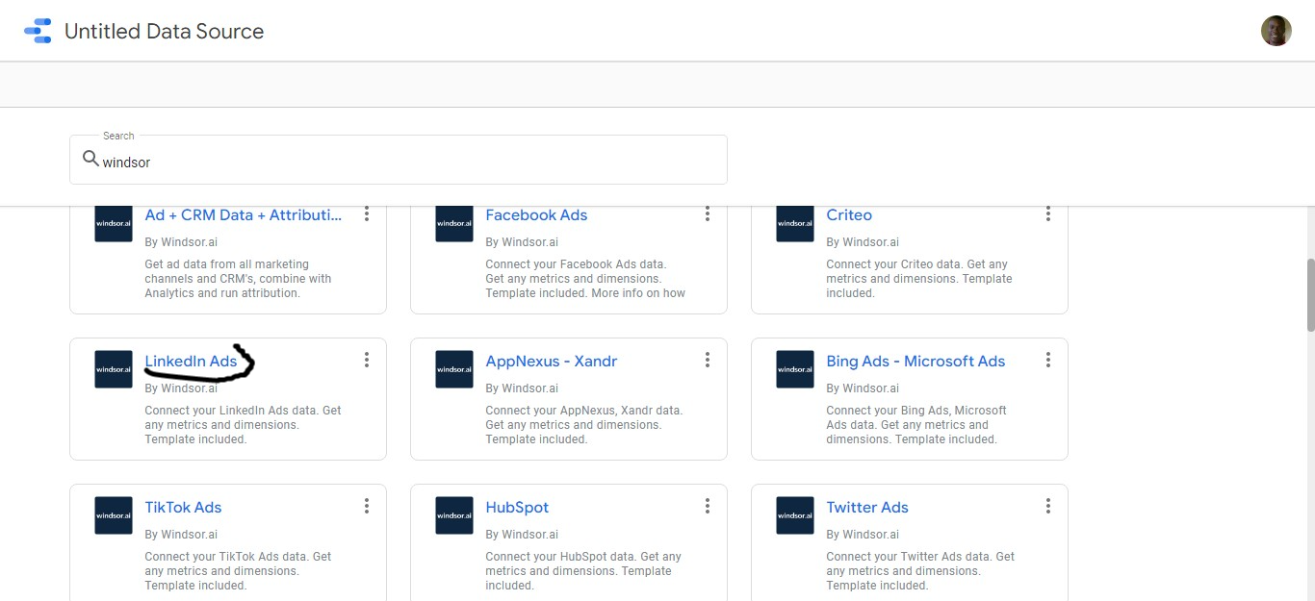Select the Twitter Ads connector
The height and width of the screenshot is (601, 1315).
[x=867, y=508]
